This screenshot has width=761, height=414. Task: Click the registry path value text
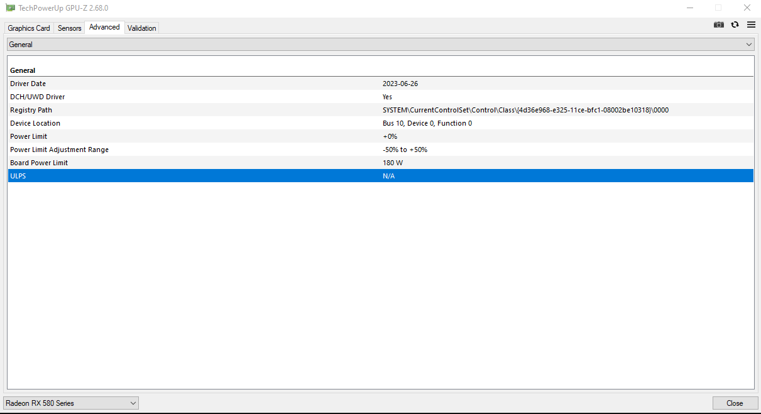coord(525,110)
